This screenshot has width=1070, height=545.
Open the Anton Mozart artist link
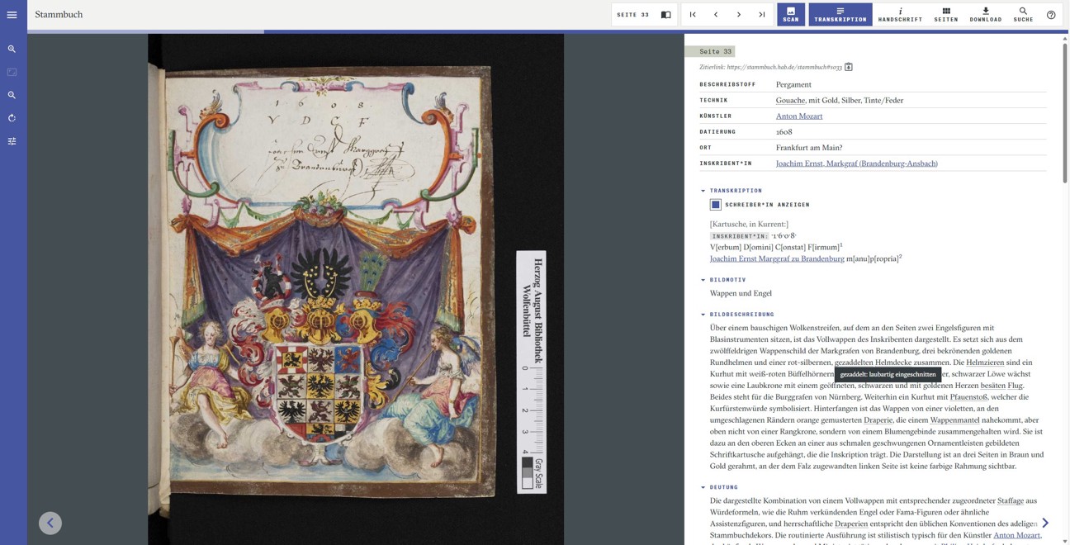(x=798, y=116)
